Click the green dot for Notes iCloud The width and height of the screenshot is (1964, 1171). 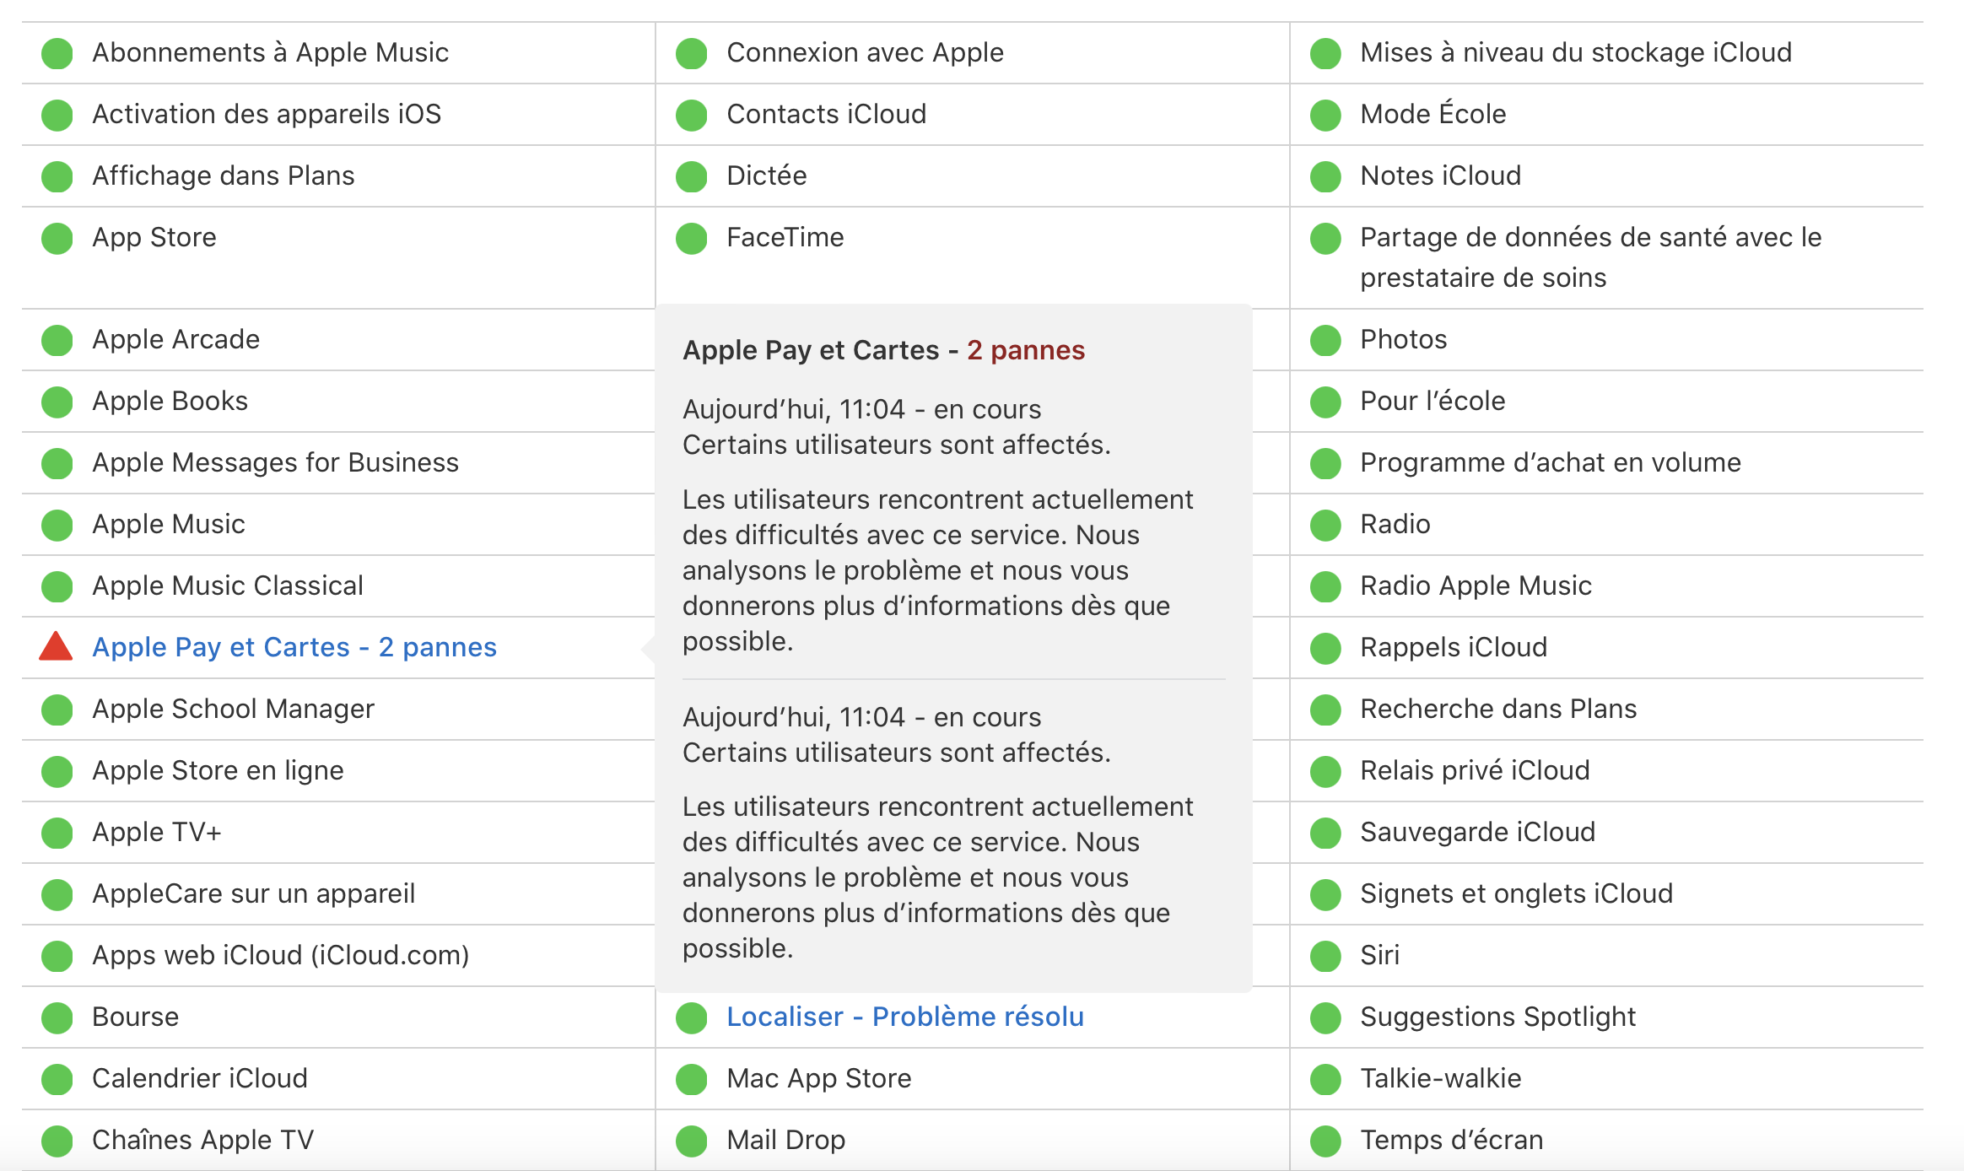(x=1325, y=176)
